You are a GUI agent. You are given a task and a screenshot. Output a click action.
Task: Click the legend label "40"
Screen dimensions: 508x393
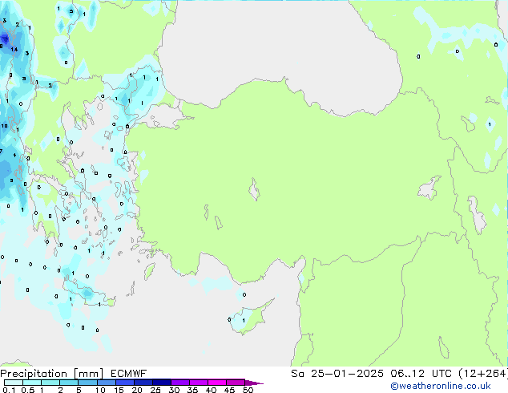tap(211, 390)
